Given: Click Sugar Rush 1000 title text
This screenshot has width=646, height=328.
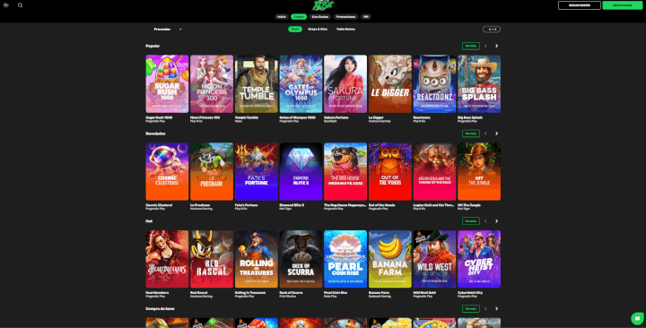Looking at the screenshot, I should (159, 117).
